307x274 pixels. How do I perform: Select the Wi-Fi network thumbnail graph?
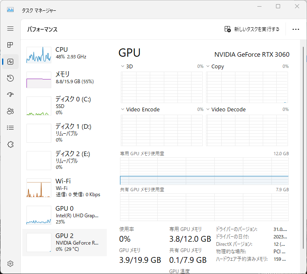click(x=39, y=188)
